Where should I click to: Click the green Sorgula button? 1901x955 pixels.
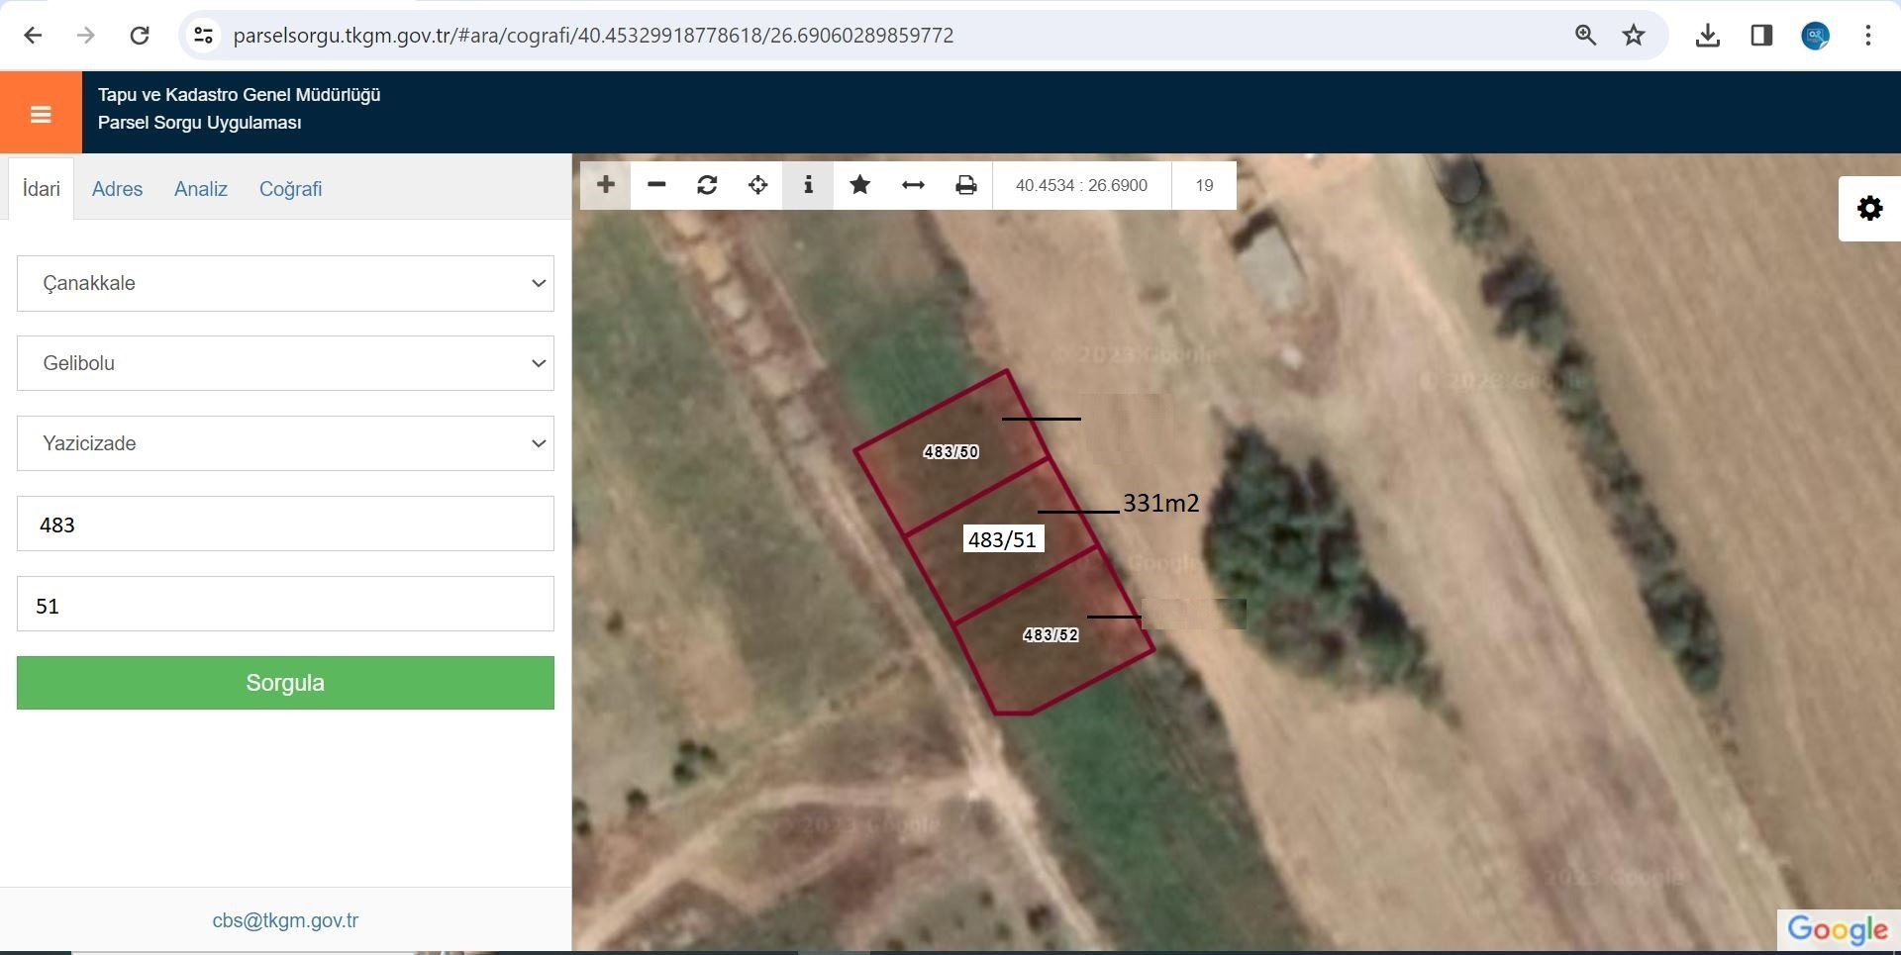point(285,683)
